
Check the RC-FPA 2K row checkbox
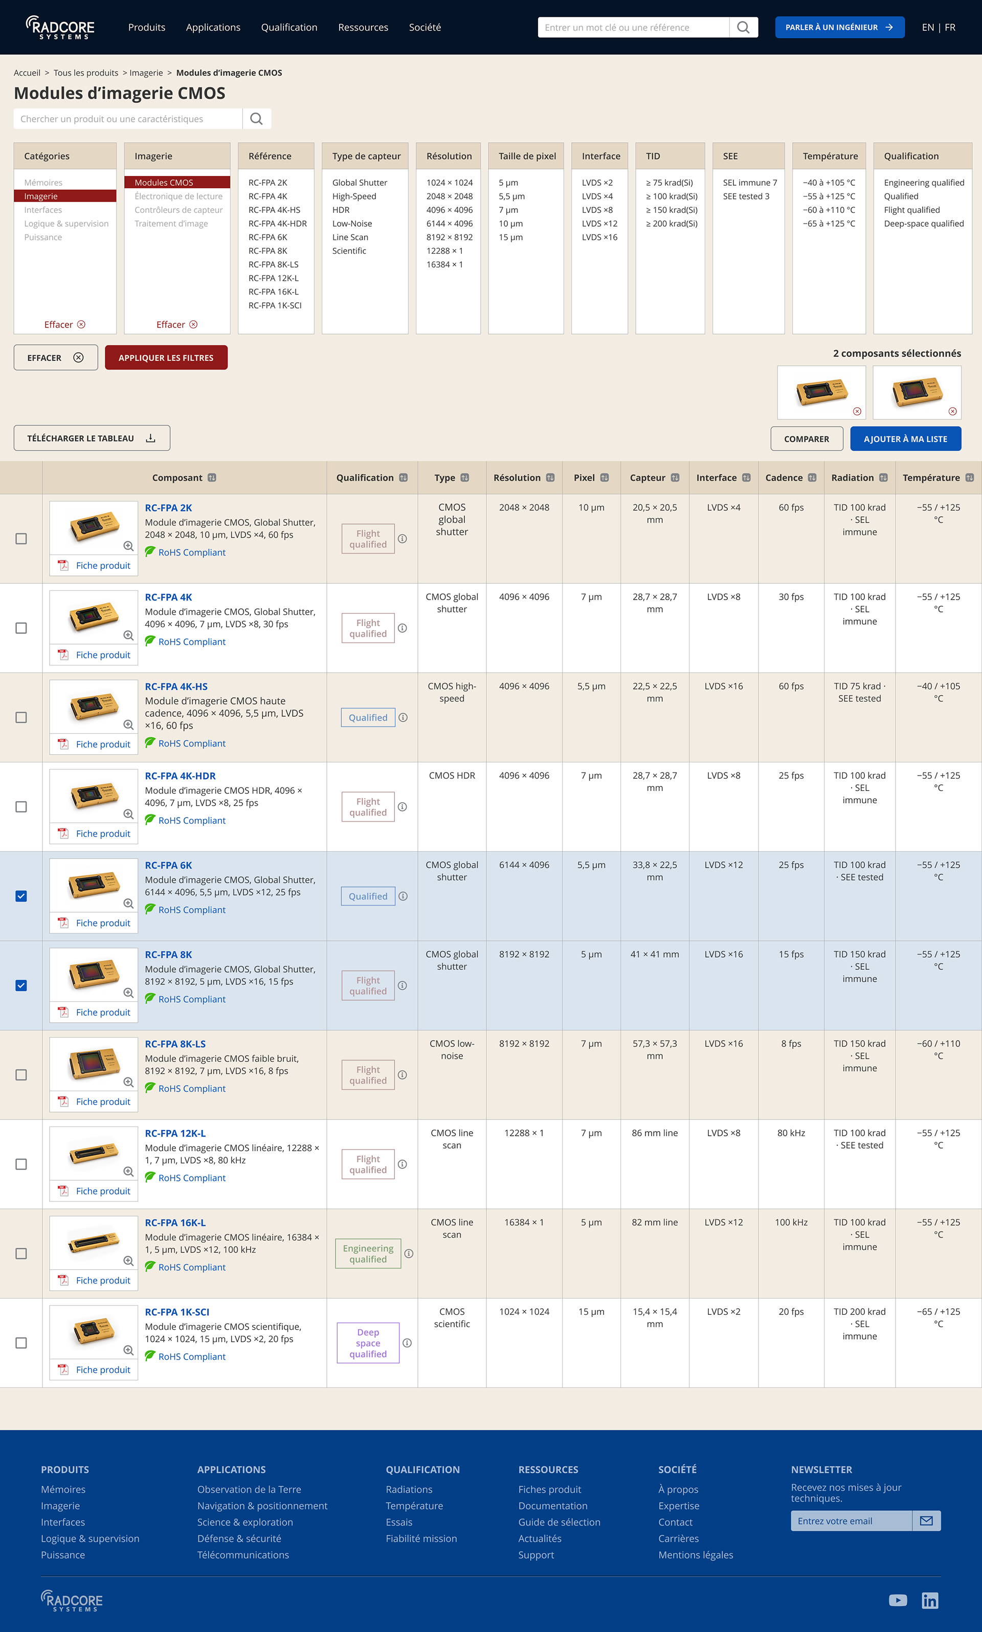(21, 539)
